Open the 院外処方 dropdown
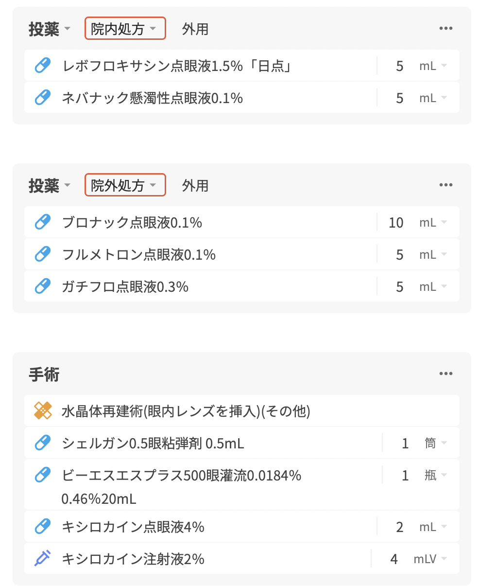 tap(125, 185)
